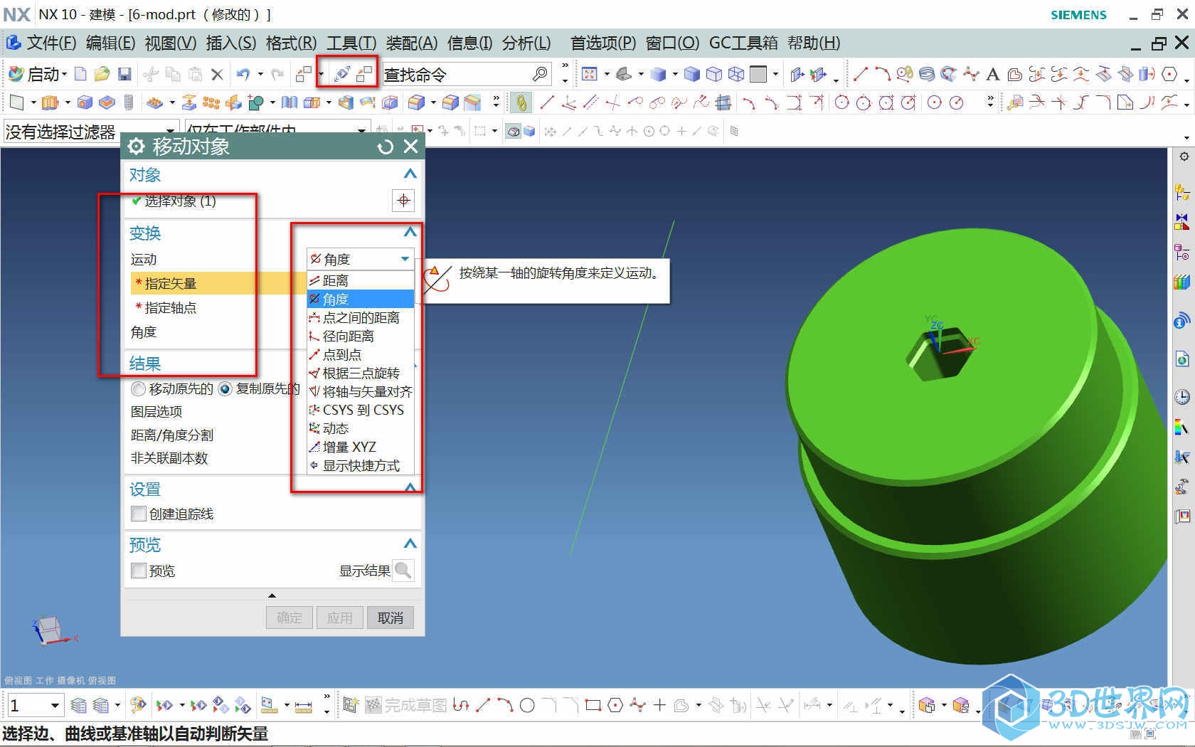Click the Polygon hexagon tool icon

pyautogui.click(x=1169, y=74)
